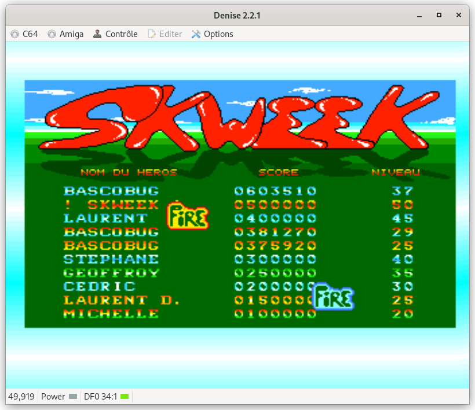The height and width of the screenshot is (410, 475).
Task: Click the level value 50
Action: point(403,205)
